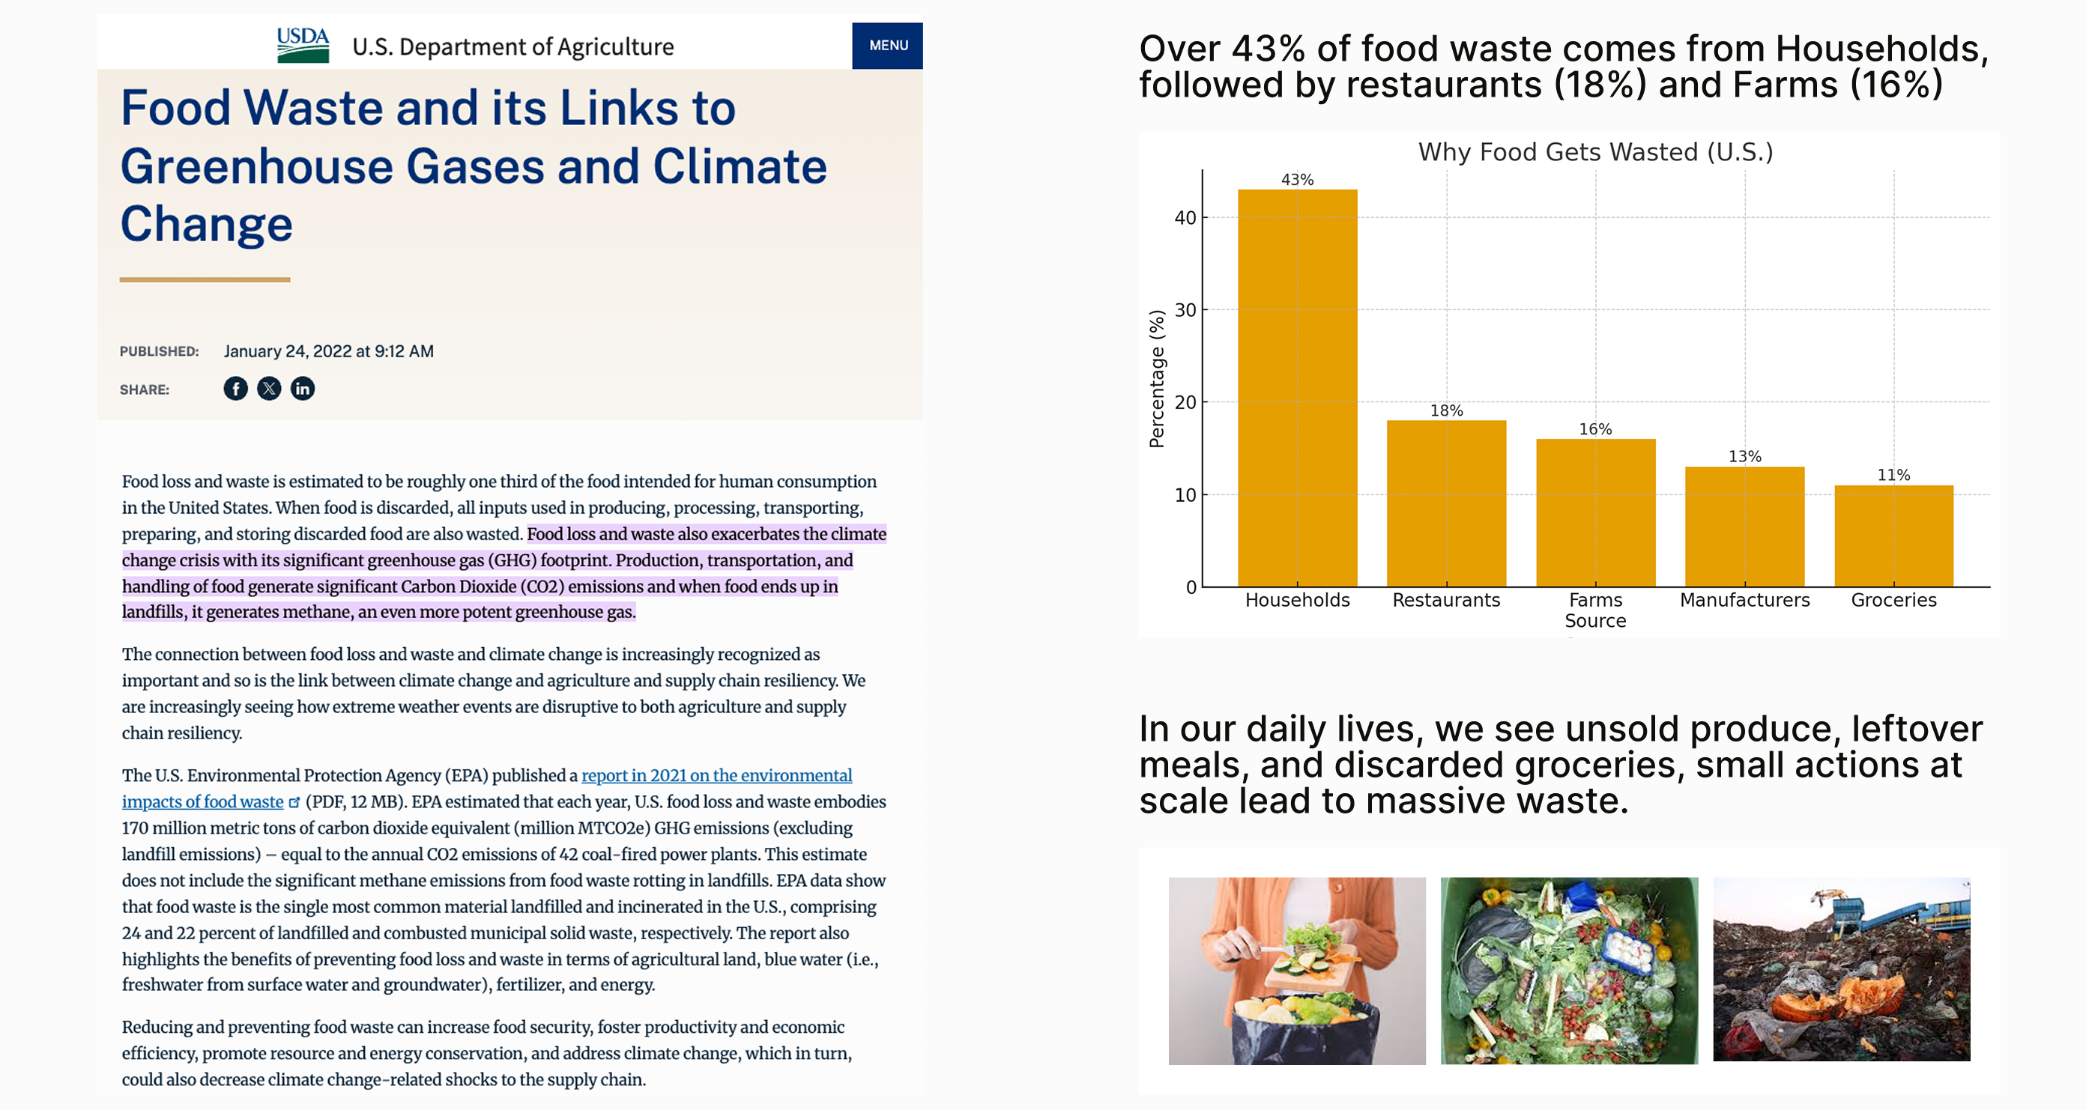Select the green bin food waste photo
The height and width of the screenshot is (1110, 2086).
click(x=1568, y=970)
